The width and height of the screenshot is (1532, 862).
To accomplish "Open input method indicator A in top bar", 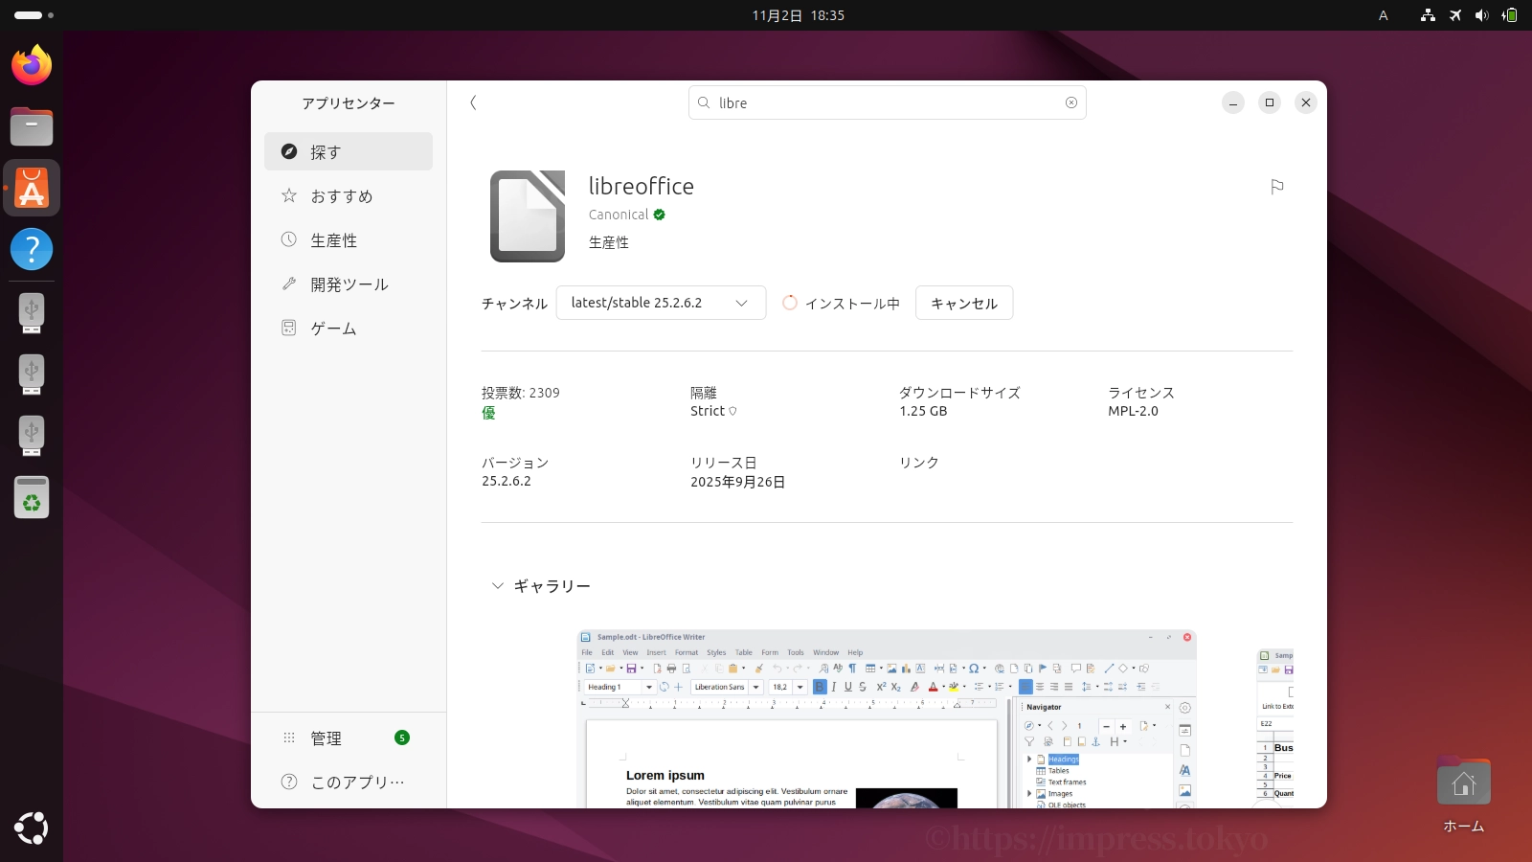I will [1383, 15].
